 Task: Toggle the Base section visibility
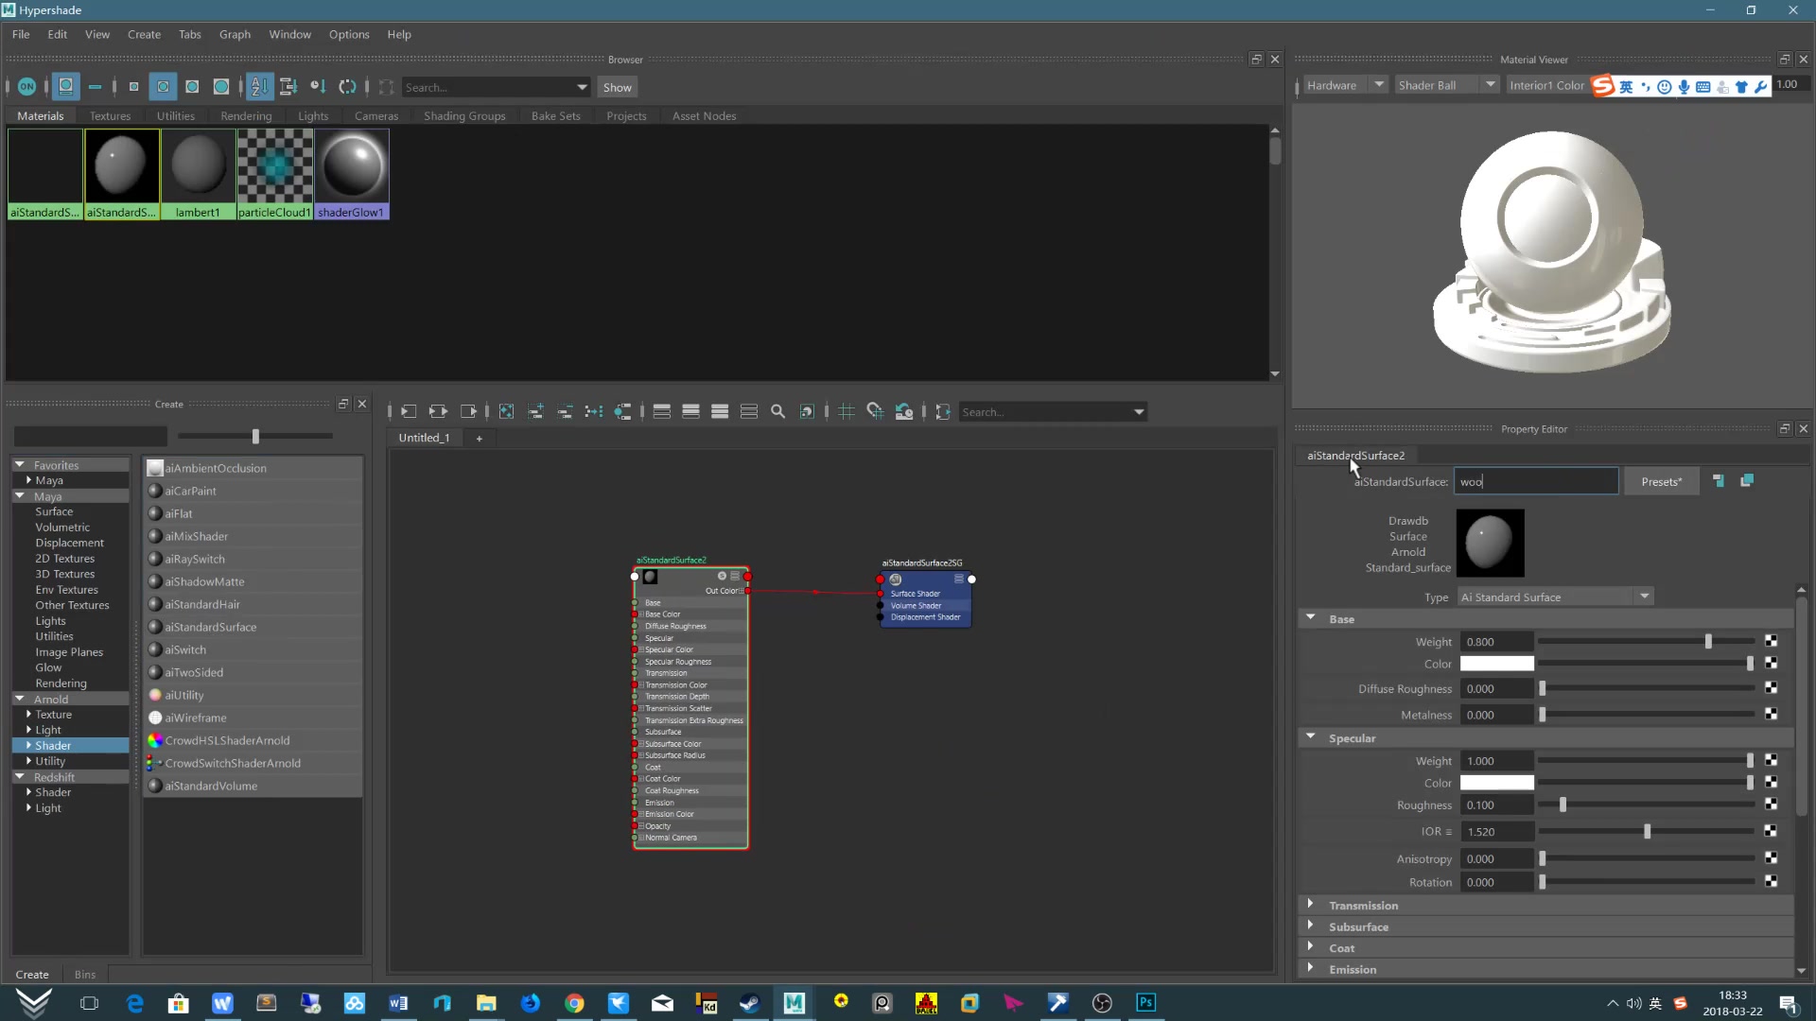pyautogui.click(x=1312, y=618)
